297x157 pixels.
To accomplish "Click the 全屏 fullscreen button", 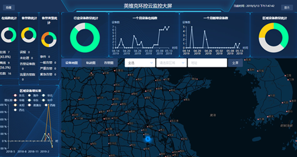I will point(235,63).
